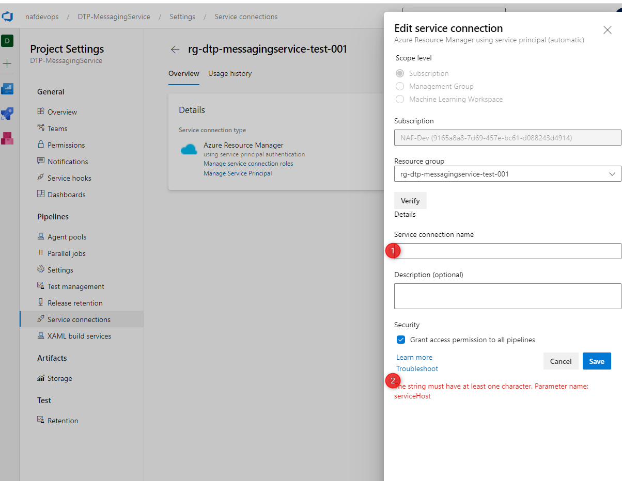Viewport: 622px width, 481px height.
Task: Click Service connections in the breadcrumb
Action: pos(246,17)
